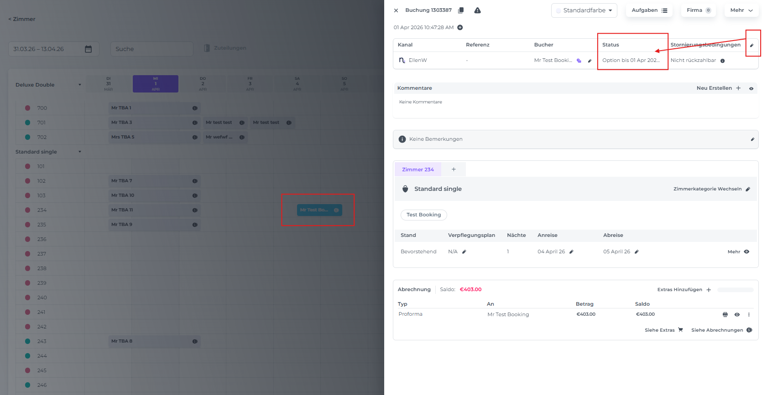Open the Nicht rückzahlbar info icon

coord(722,61)
